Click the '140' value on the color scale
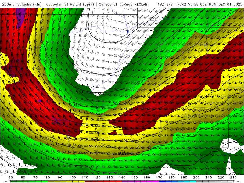This screenshot has height=183, width=244. point(122,178)
